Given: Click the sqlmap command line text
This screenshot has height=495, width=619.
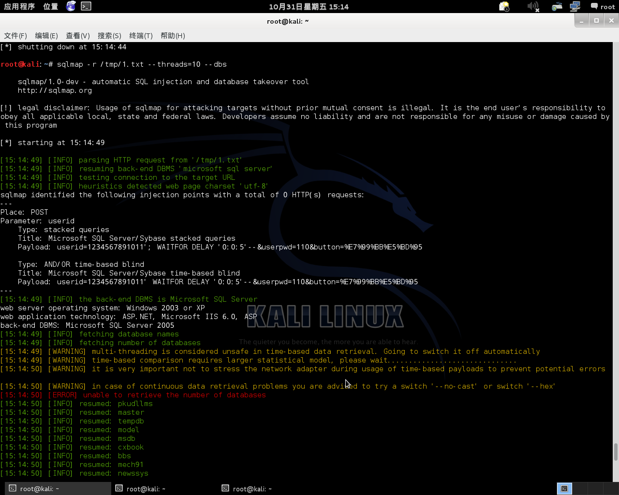Looking at the screenshot, I should pos(142,64).
